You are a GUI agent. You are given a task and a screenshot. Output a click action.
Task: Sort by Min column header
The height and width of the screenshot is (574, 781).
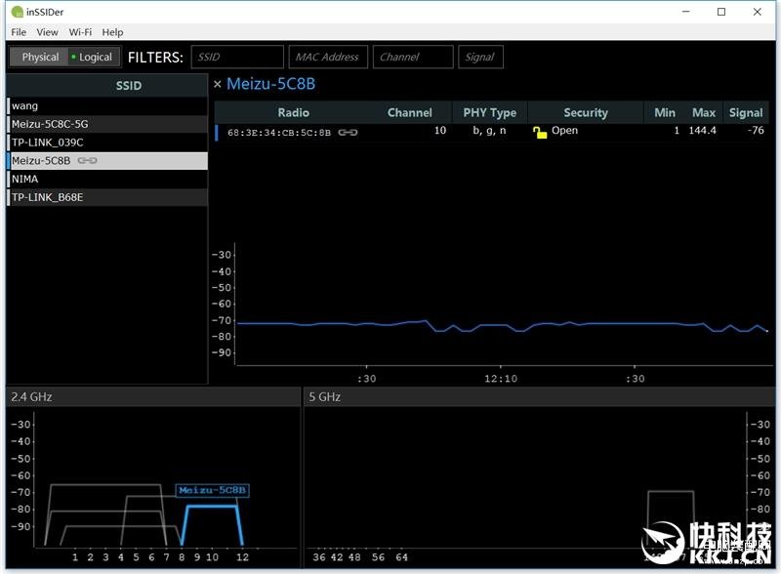665,112
